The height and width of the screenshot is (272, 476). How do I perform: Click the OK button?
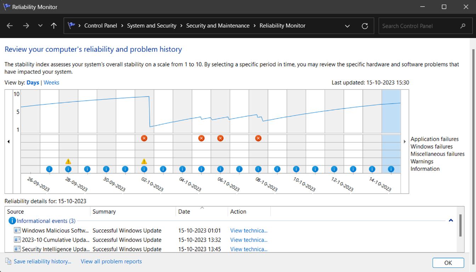[x=448, y=263]
